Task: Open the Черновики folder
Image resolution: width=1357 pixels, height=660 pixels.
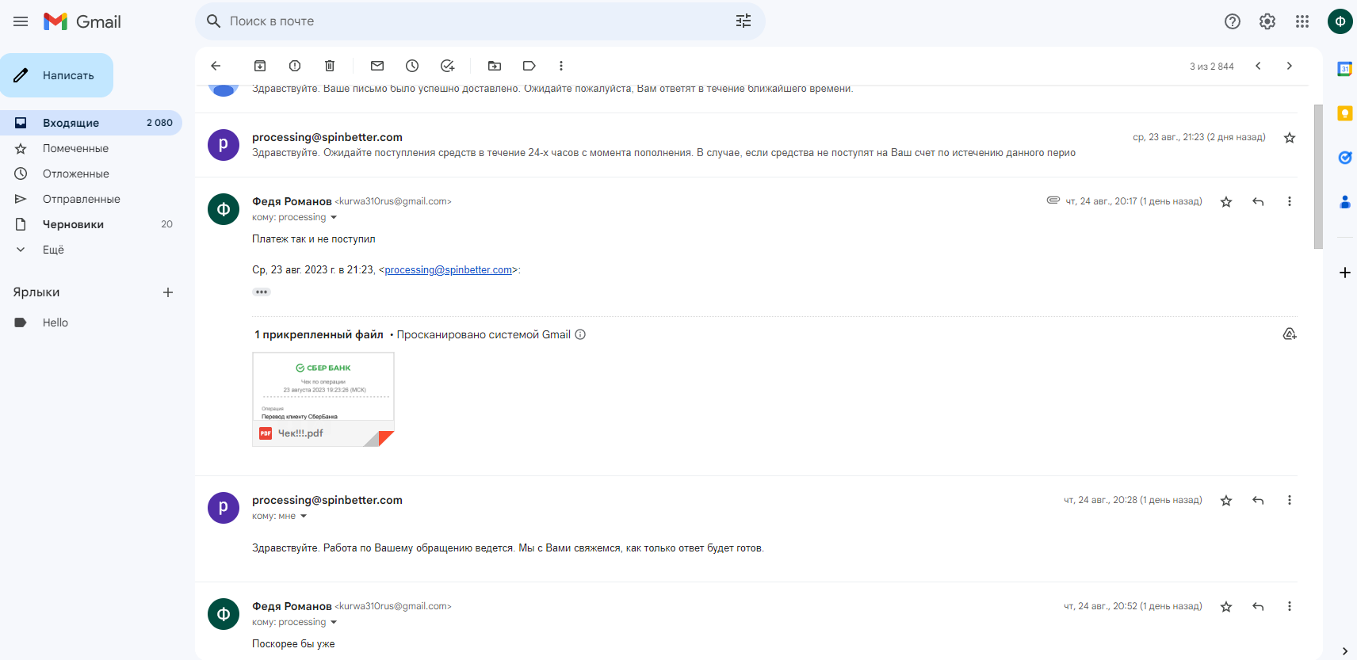Action: point(73,224)
